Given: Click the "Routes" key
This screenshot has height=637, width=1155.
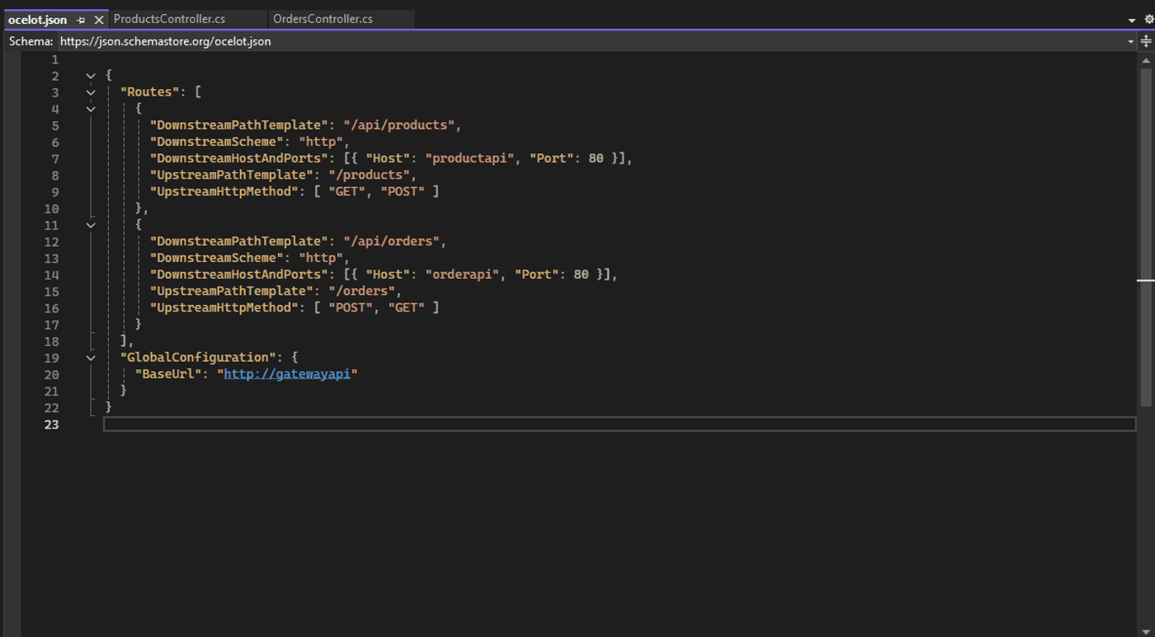Looking at the screenshot, I should 150,92.
